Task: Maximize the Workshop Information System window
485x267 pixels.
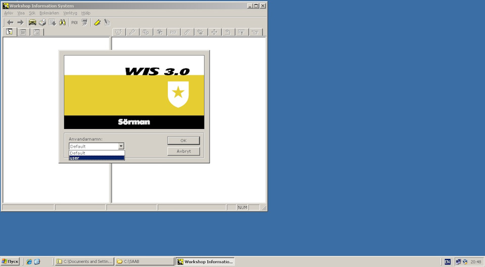Action: 256,6
